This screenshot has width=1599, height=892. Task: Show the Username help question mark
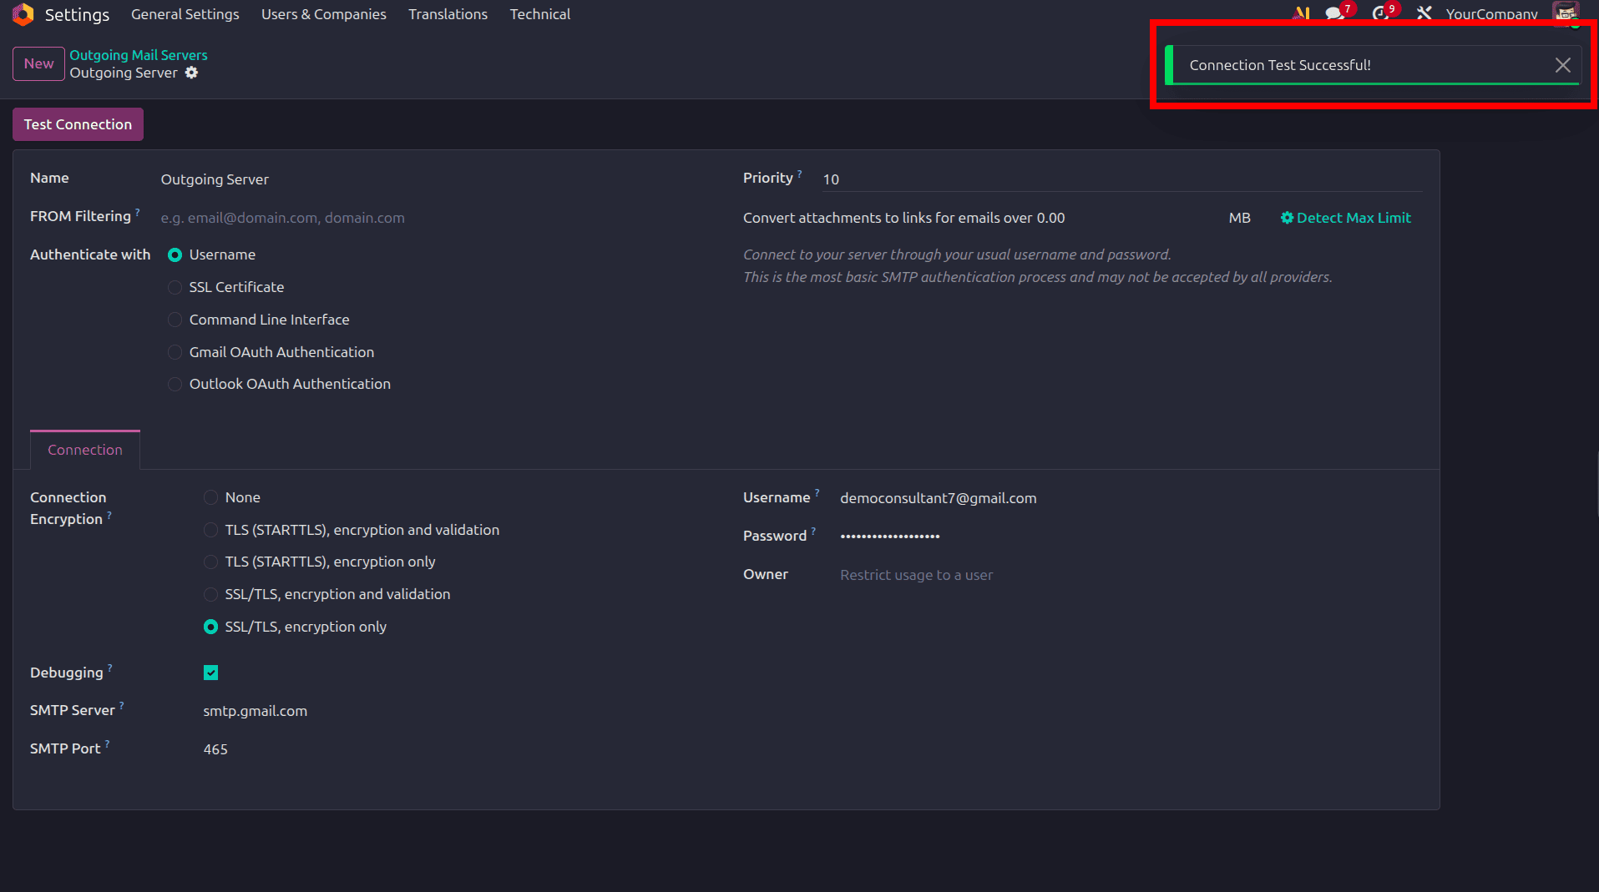[x=817, y=493]
